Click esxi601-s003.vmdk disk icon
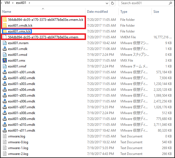Image resolution: width=175 pixels, height=158 pixels. pos(5,84)
